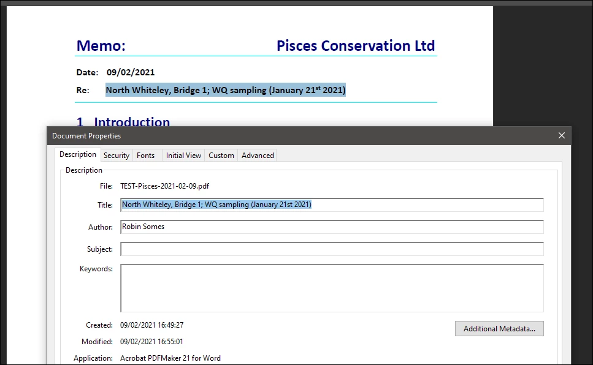The image size is (593, 365).
Task: Click the Modified: label in the dialog
Action: 97,342
